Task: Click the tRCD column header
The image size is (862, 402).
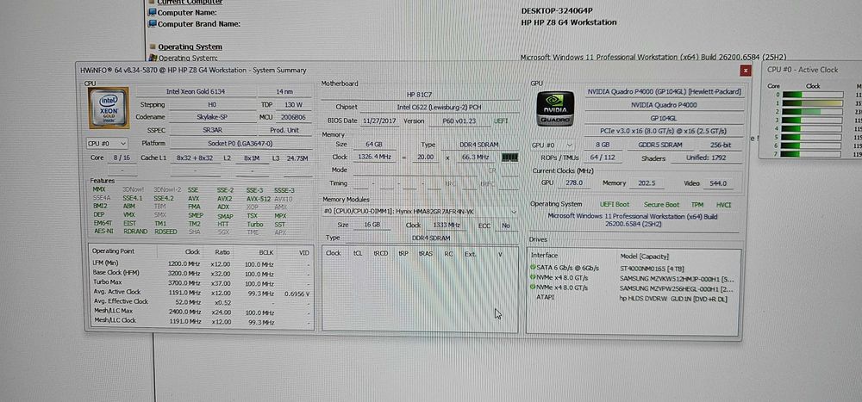Action: (381, 253)
